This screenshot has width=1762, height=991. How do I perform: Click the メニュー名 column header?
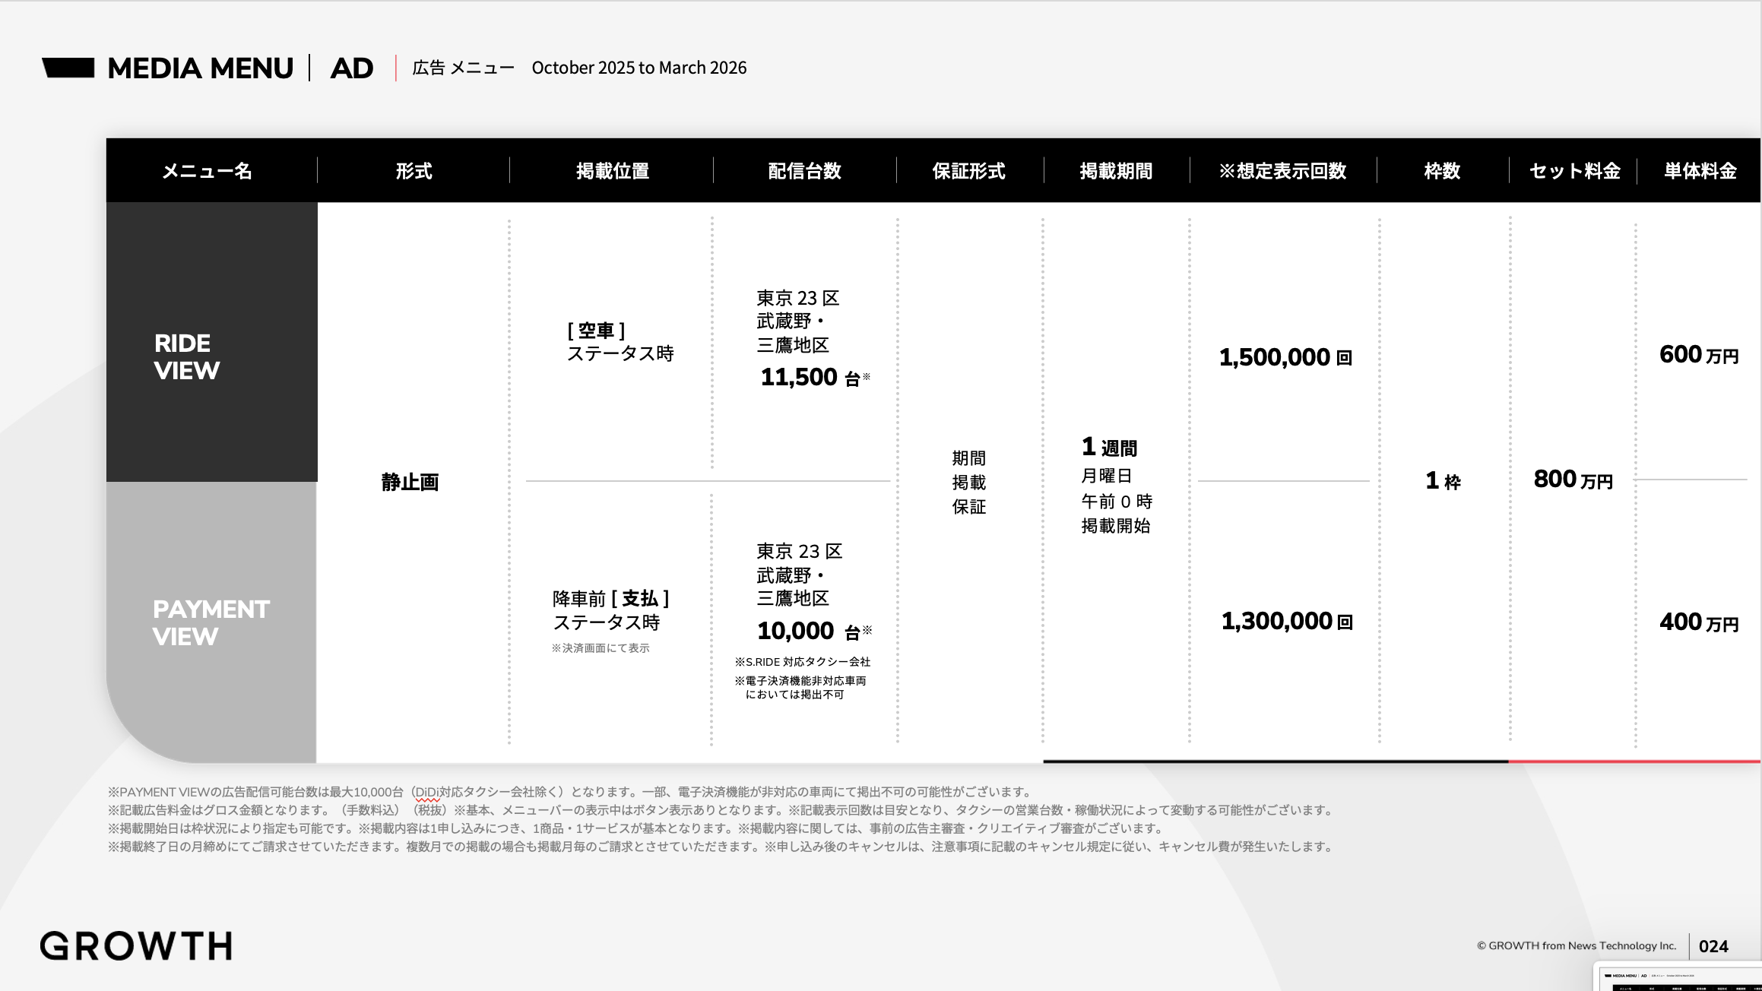(x=207, y=171)
